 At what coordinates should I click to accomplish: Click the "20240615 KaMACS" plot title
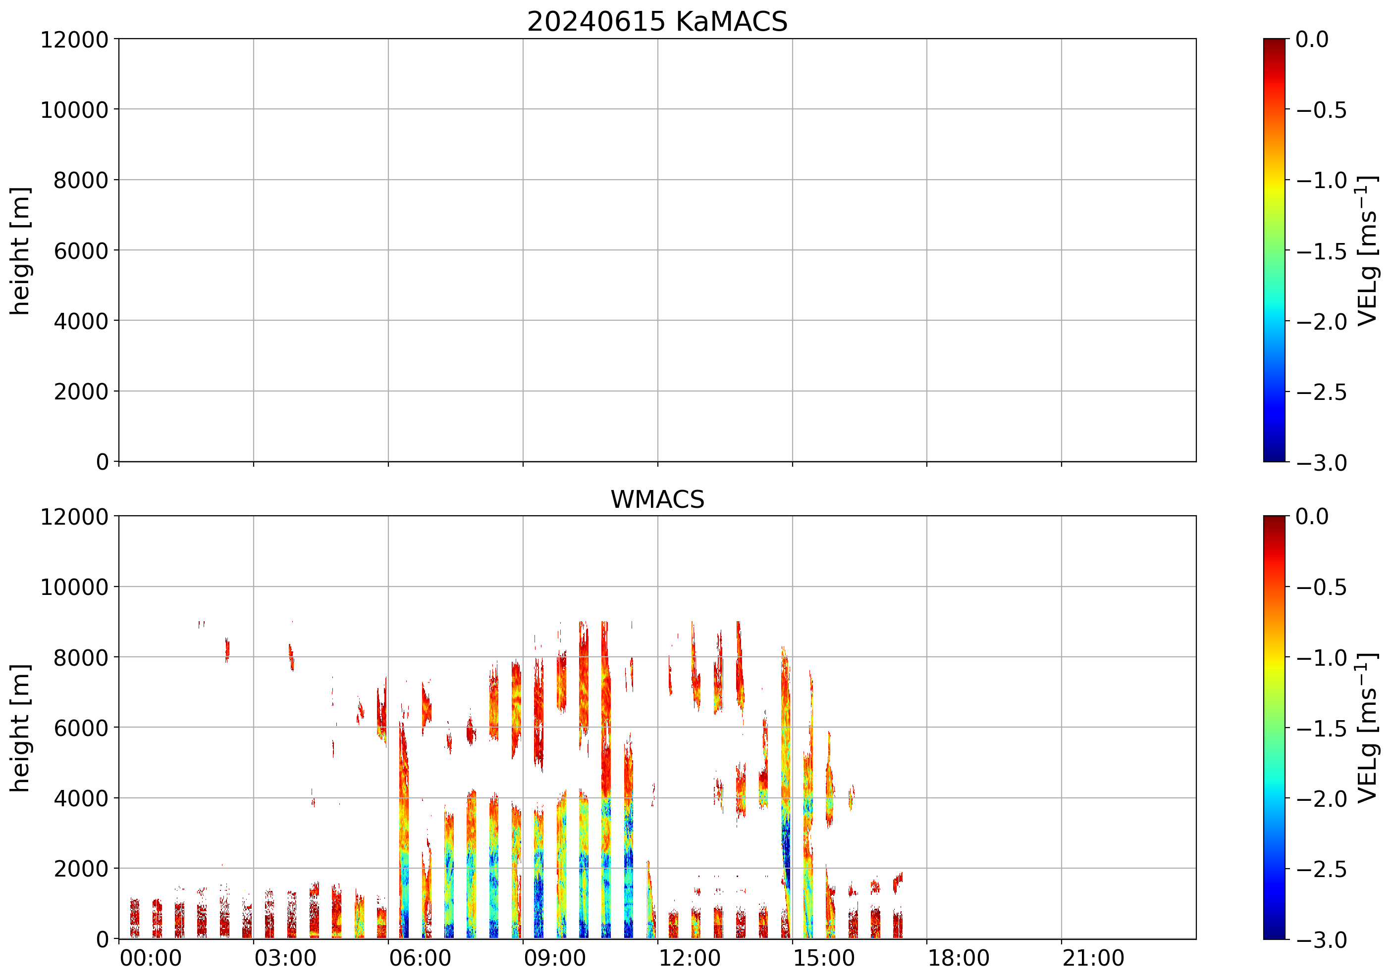coord(657,22)
